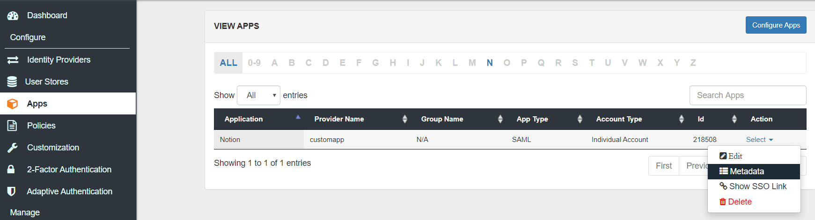Viewport: 815px width, 220px height.
Task: Click the Individual Account cell
Action: point(636,140)
